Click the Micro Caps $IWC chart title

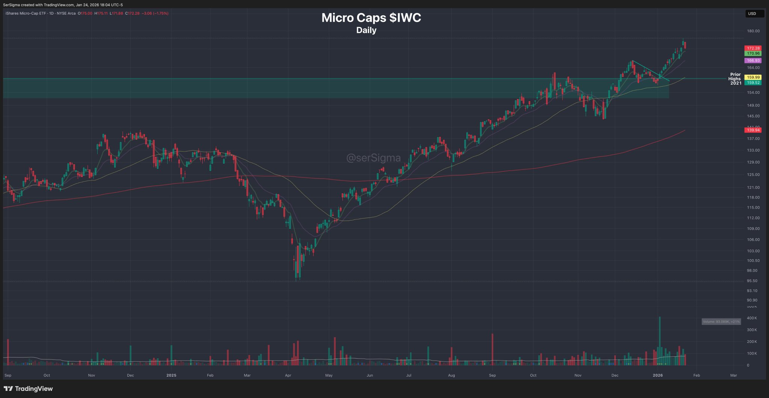tap(371, 18)
